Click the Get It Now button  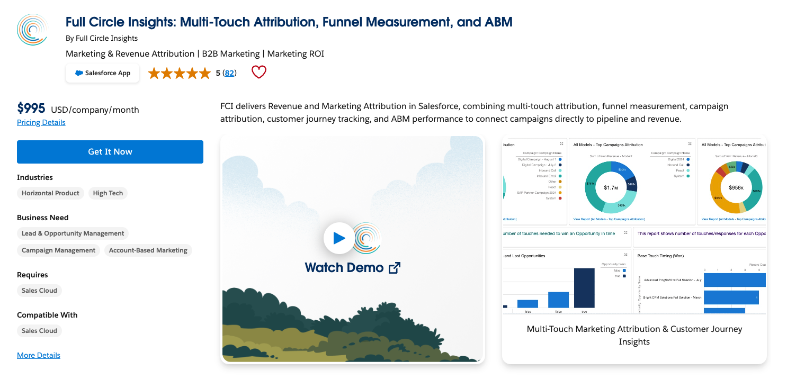click(x=110, y=152)
